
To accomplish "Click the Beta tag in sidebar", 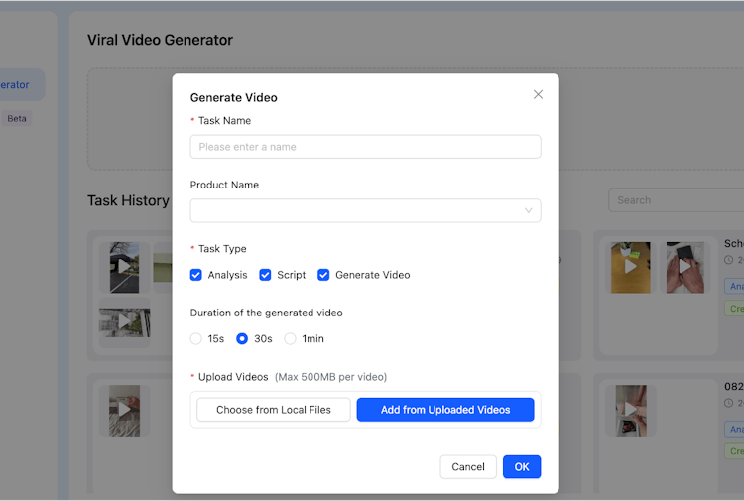I will [17, 118].
